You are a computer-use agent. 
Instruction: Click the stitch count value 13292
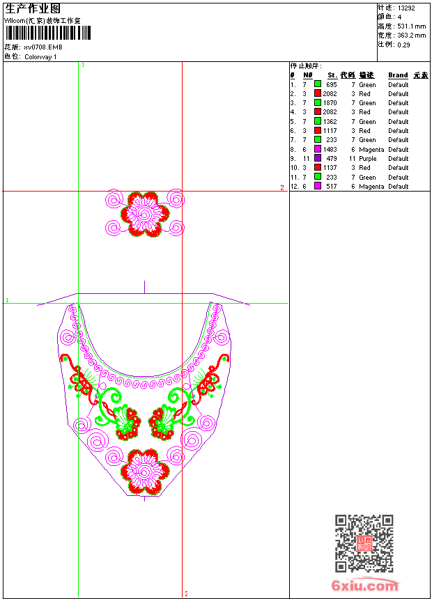[x=406, y=8]
